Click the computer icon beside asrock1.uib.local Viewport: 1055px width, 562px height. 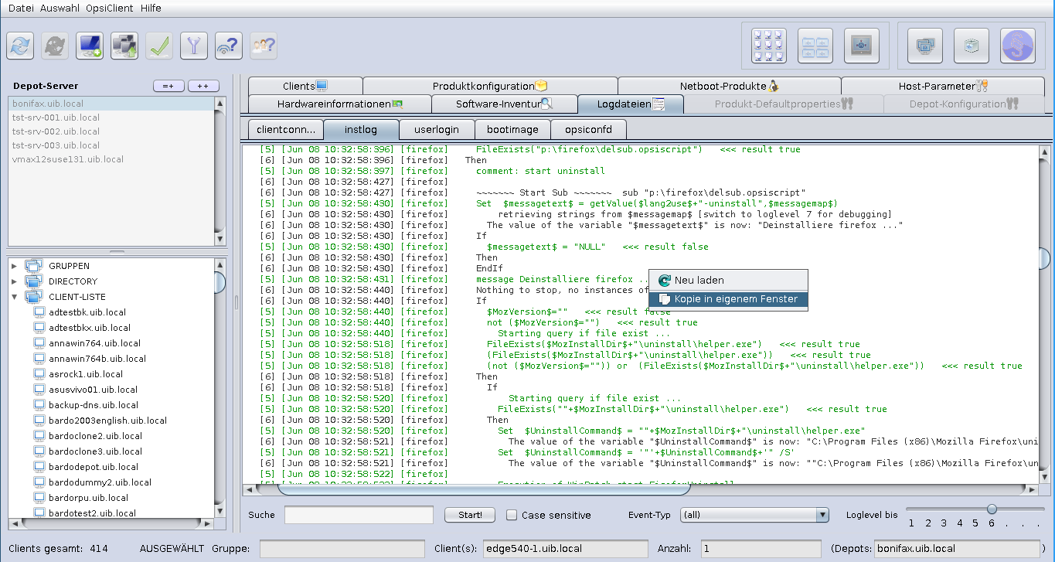[x=39, y=374]
